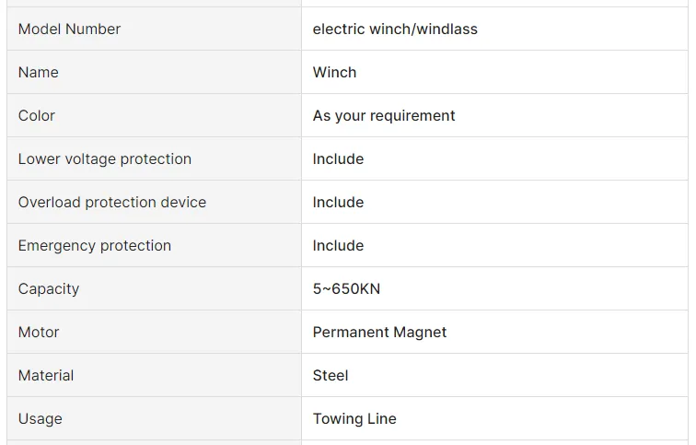Click 'Include' beside Emergency protection
Viewport: 696px width, 445px height.
click(x=338, y=246)
